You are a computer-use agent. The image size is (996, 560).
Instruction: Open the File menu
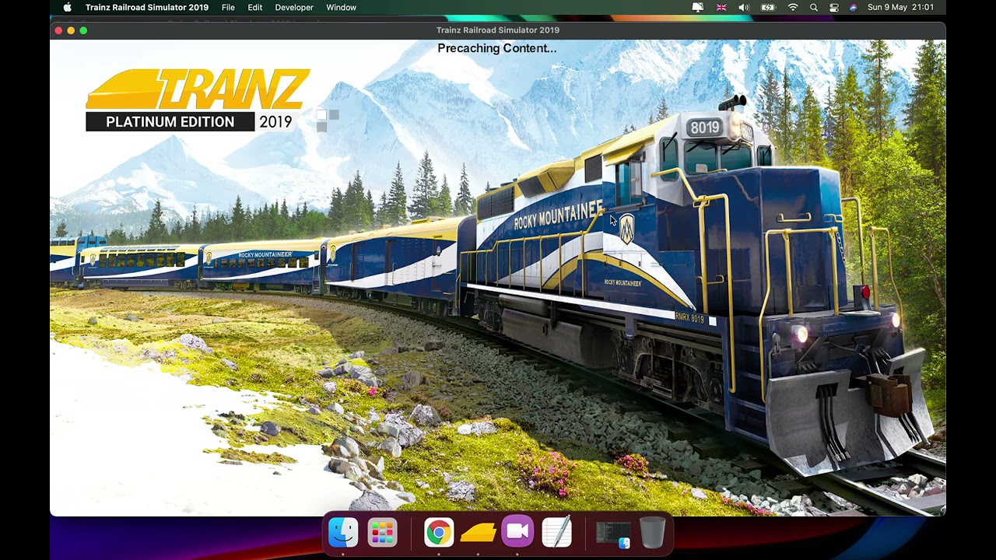pos(228,8)
